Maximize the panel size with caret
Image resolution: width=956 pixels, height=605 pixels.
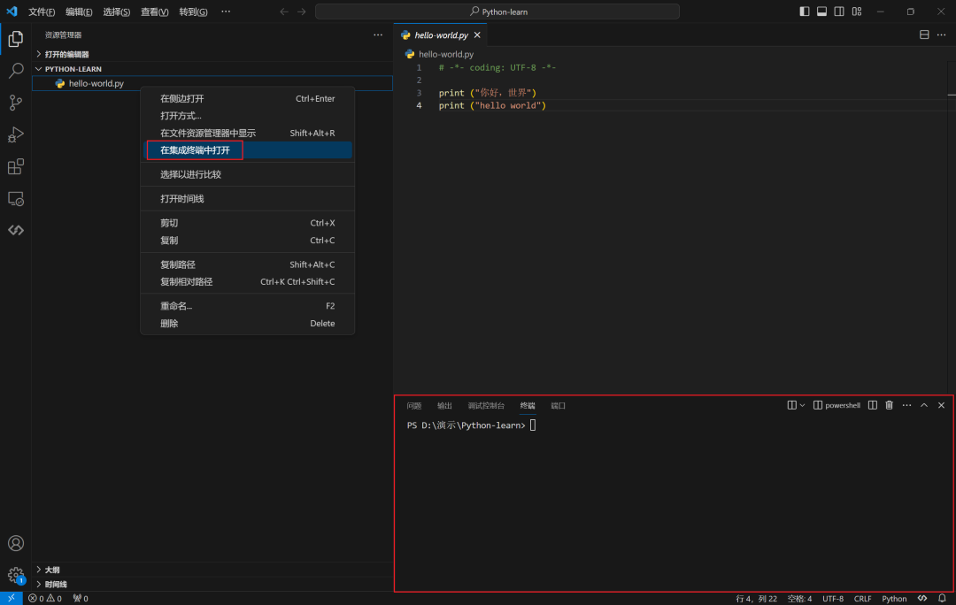click(923, 405)
